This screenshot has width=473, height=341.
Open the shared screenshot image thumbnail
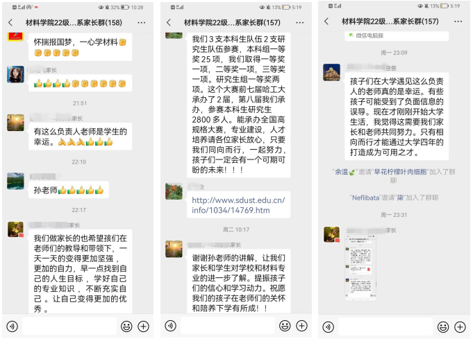click(x=360, y=268)
